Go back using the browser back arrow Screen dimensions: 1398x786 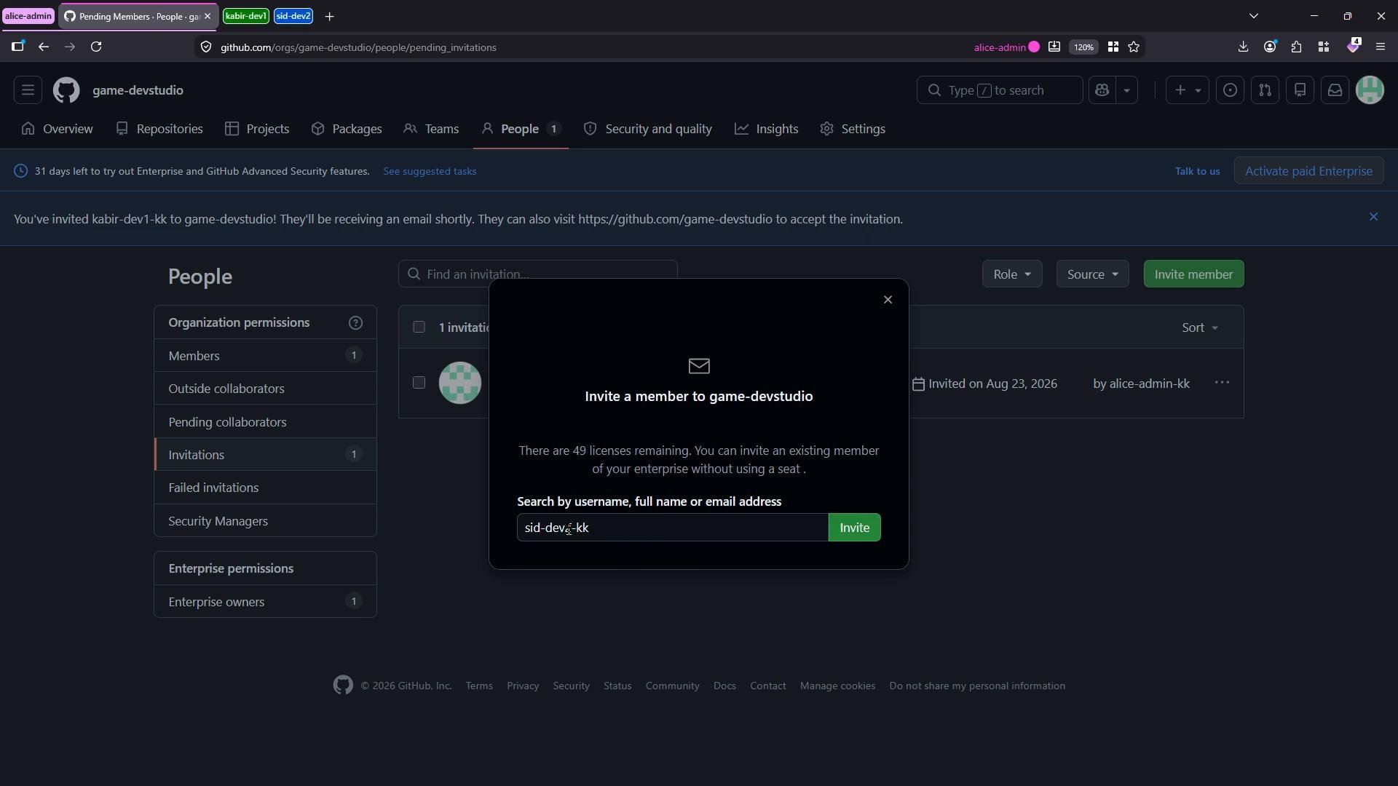click(x=44, y=47)
